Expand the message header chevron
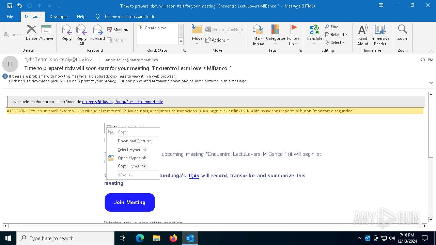The image size is (436, 245). click(431, 83)
